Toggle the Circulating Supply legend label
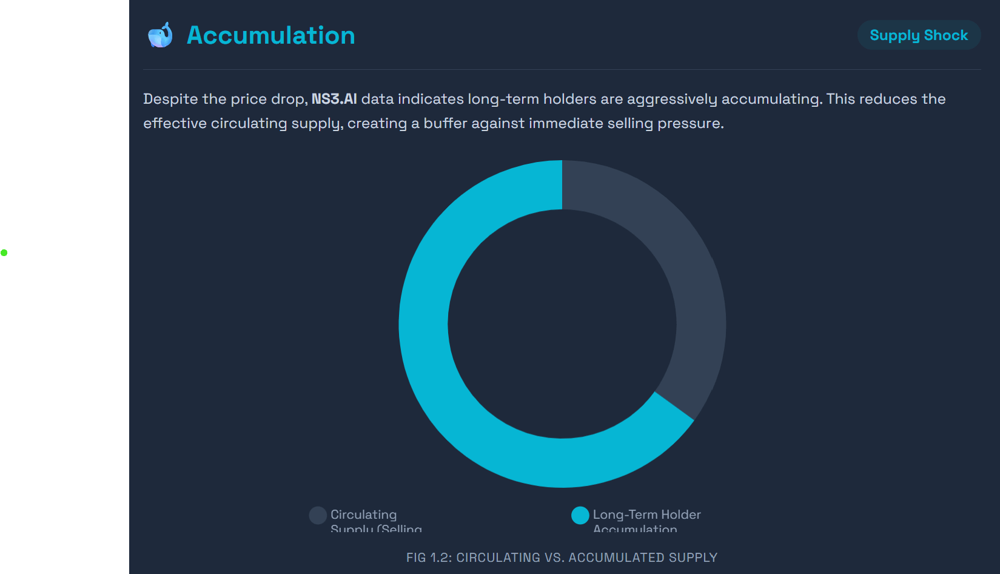1000x574 pixels. (x=364, y=515)
